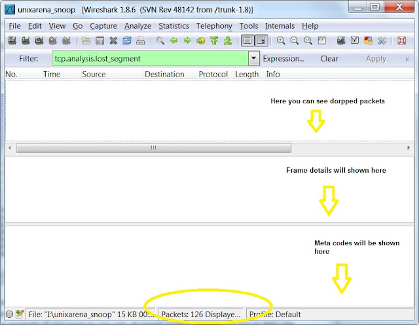Open filter Expression builder

283,59
